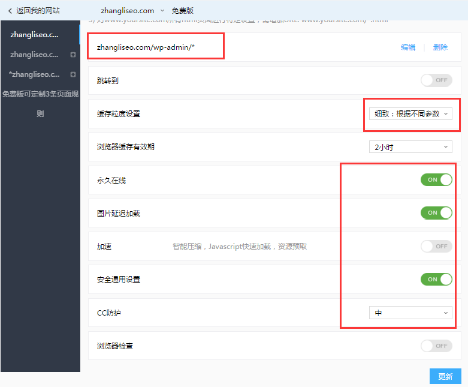Open the CC防护 level dropdown
Image resolution: width=468 pixels, height=387 pixels.
[x=410, y=313]
